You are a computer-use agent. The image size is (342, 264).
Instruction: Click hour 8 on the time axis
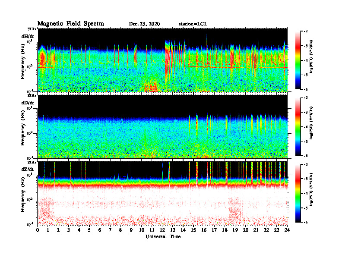tap(120, 230)
